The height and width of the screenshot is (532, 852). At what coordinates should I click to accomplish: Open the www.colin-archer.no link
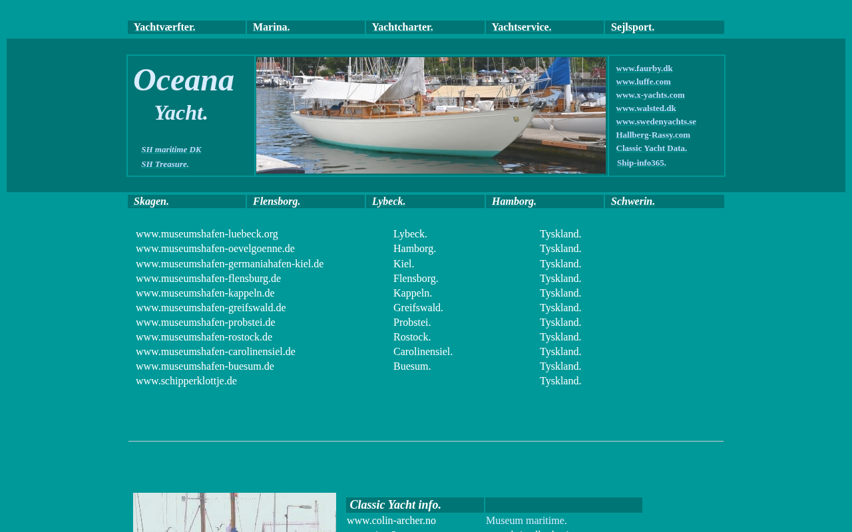[391, 521]
